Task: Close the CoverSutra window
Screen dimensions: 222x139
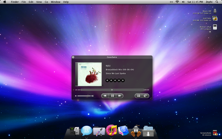Action: click(x=73, y=57)
